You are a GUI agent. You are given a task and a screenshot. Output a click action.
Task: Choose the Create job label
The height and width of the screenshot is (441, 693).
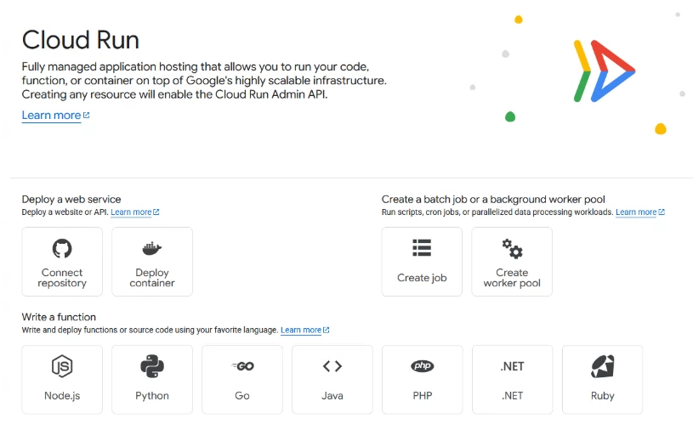tap(422, 278)
